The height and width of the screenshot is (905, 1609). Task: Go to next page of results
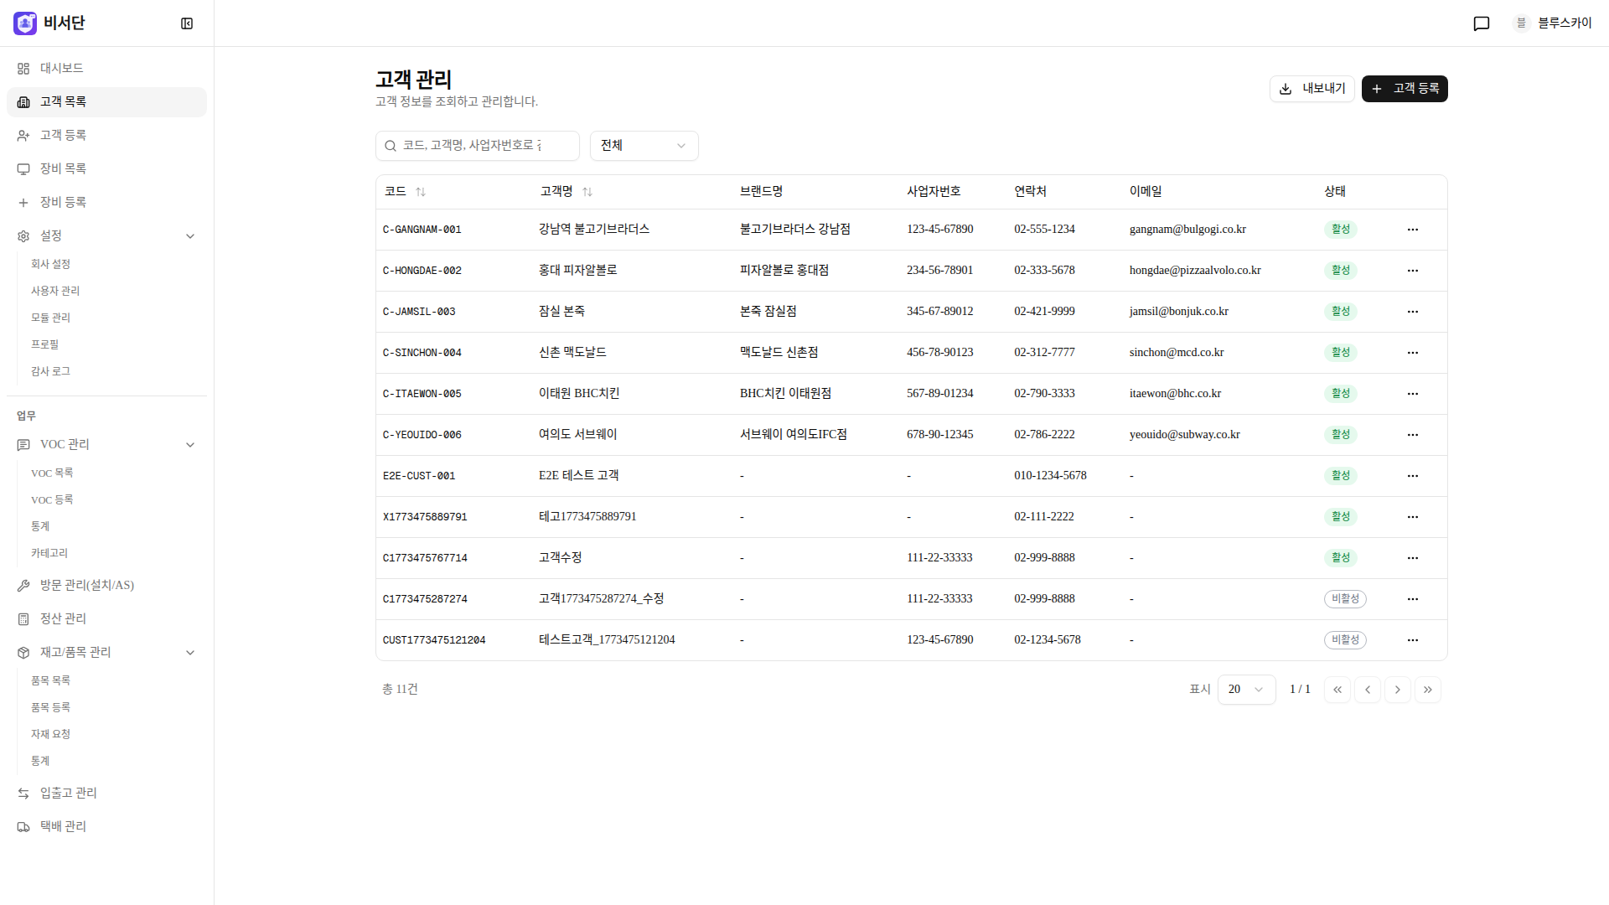(x=1398, y=690)
